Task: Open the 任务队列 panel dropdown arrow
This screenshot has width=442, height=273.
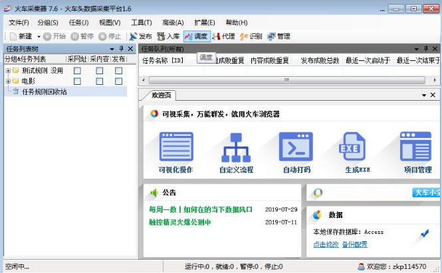Action: point(417,49)
